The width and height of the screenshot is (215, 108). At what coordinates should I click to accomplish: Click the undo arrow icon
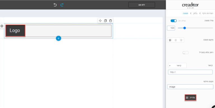pyautogui.click(x=55, y=5)
